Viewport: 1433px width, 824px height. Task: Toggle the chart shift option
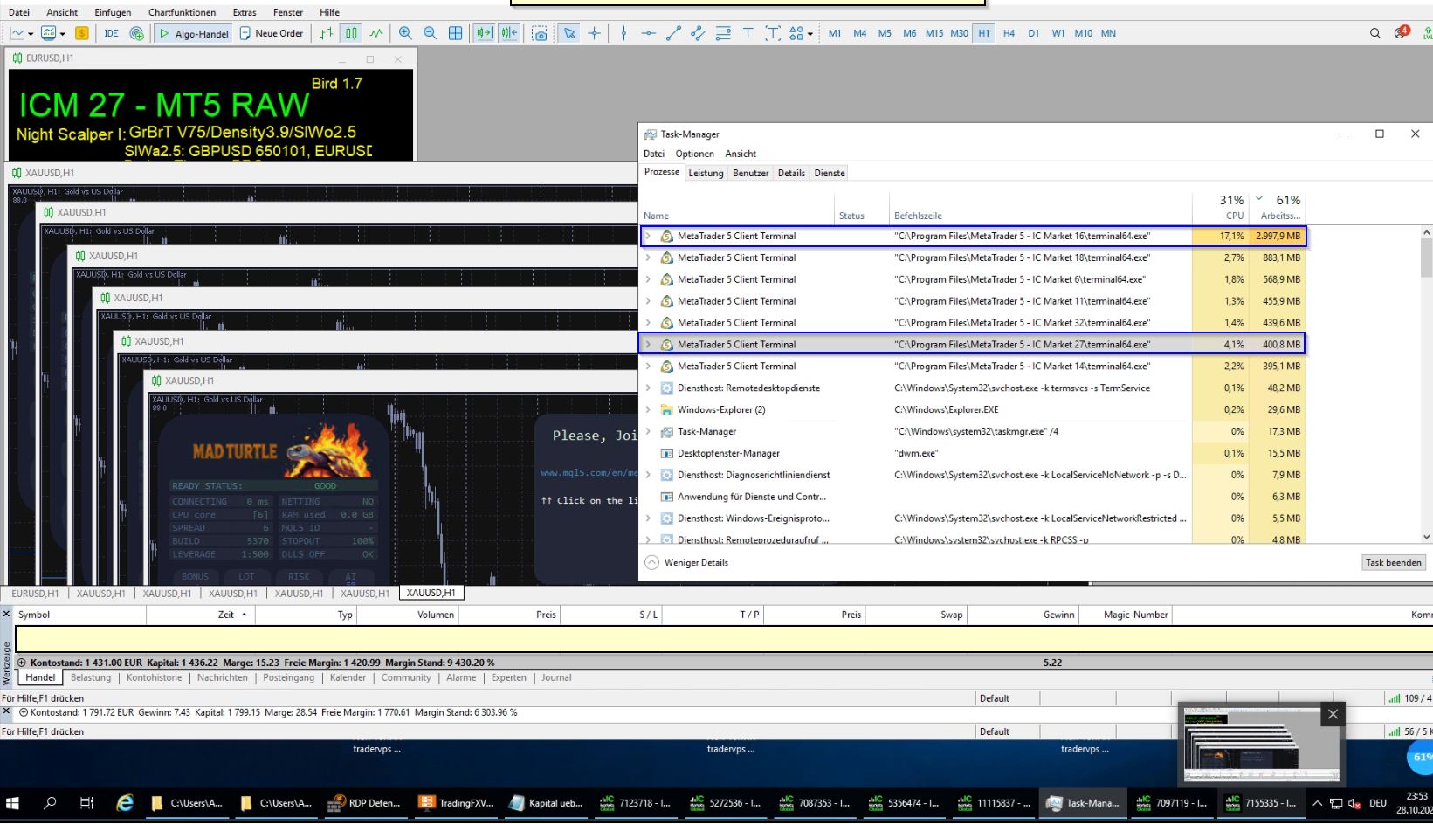pyautogui.click(x=509, y=33)
